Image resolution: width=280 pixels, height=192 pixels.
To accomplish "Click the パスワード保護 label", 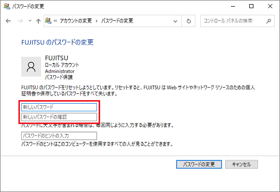I will pyautogui.click(x=59, y=77).
